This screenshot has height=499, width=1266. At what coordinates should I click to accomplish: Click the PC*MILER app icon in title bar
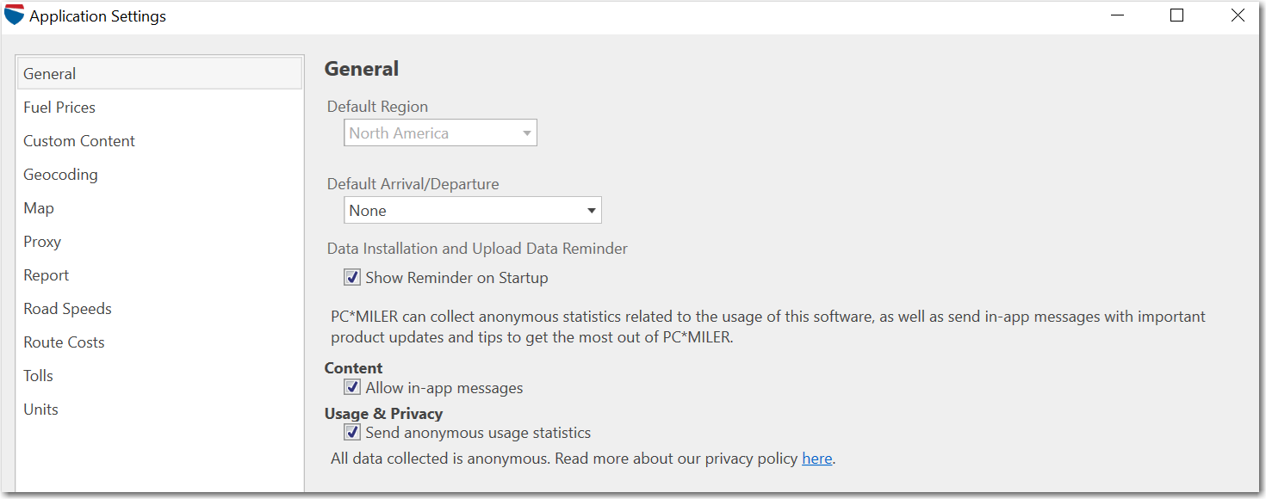coord(15,15)
